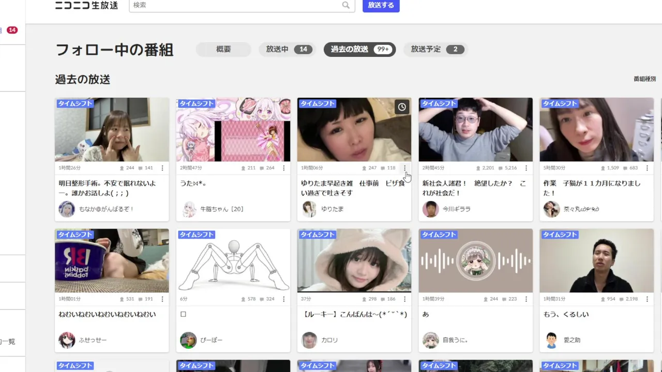Open 新社会人諸君 broadcast title link
The width and height of the screenshot is (662, 372).
click(474, 188)
